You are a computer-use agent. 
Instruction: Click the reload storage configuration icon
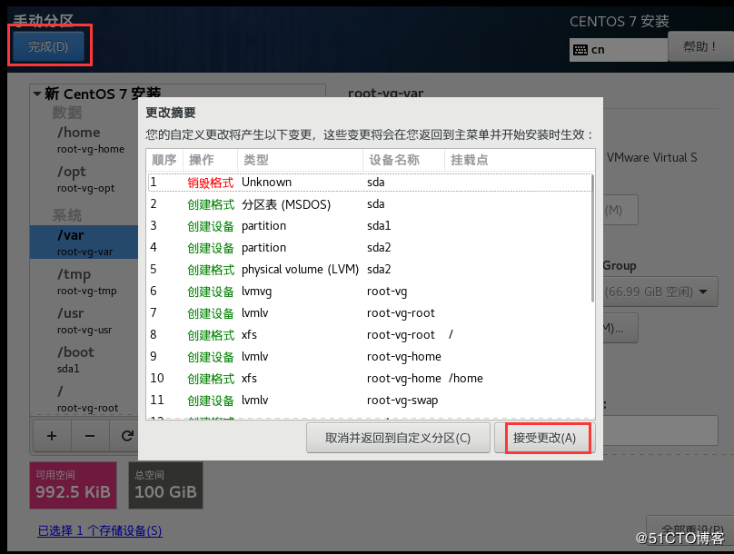point(126,436)
